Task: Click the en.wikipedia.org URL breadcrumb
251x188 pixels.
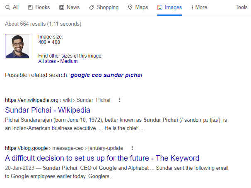Action: coord(31,100)
